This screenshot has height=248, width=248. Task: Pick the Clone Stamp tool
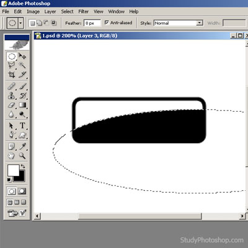[12, 95]
